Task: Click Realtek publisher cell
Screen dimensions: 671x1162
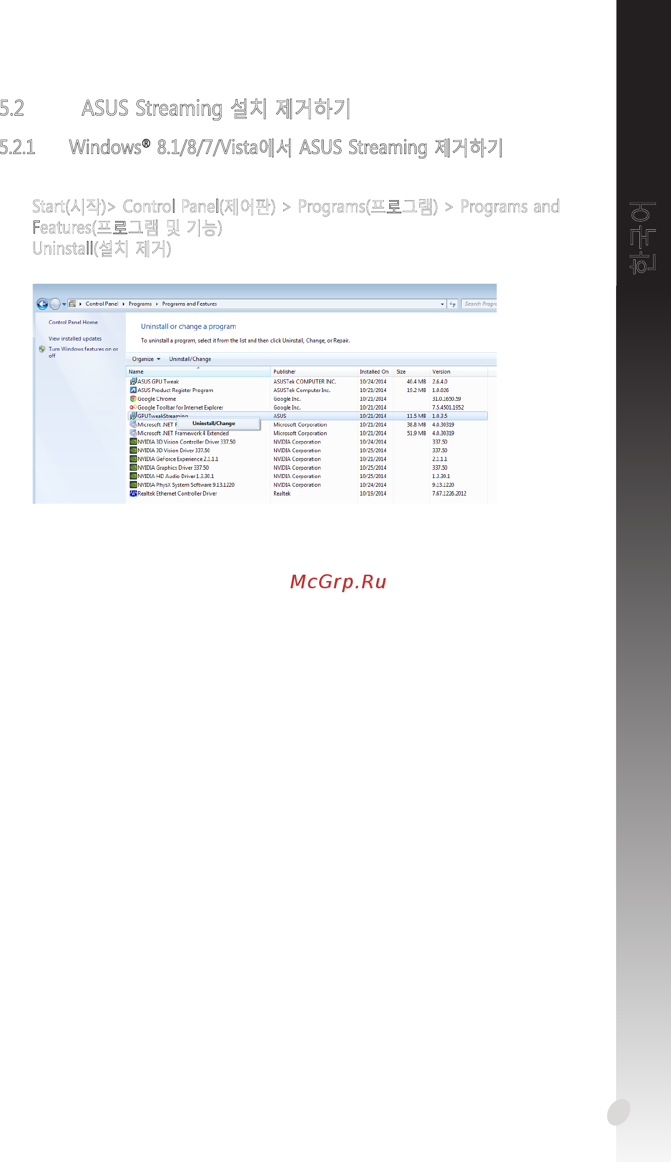Action: tap(282, 494)
